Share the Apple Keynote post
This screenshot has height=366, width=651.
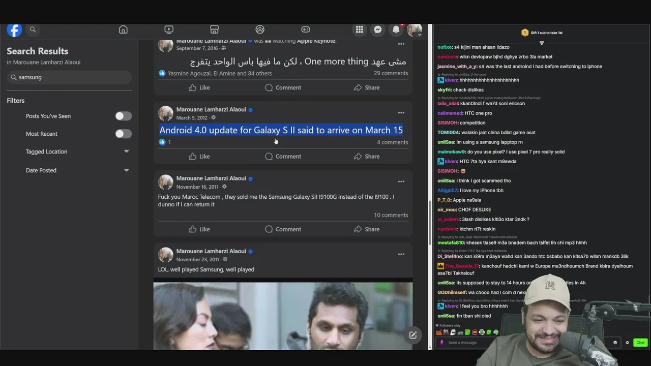pyautogui.click(x=367, y=87)
